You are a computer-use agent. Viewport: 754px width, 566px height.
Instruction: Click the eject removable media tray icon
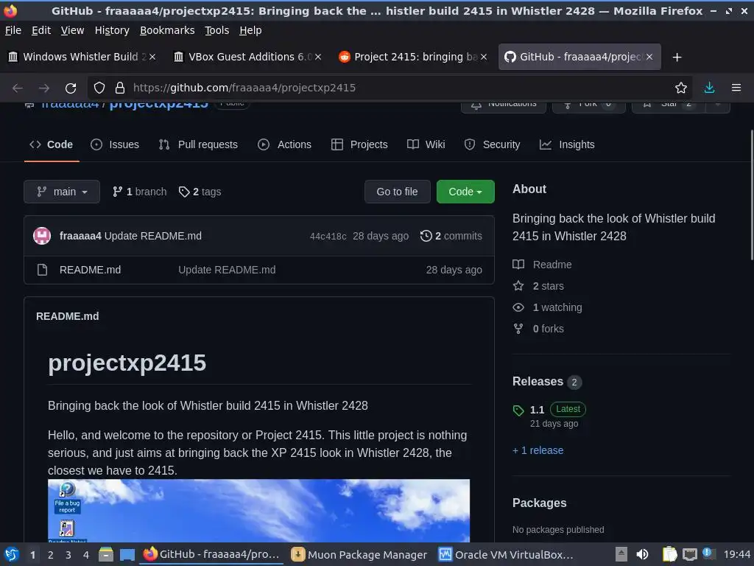(x=621, y=554)
